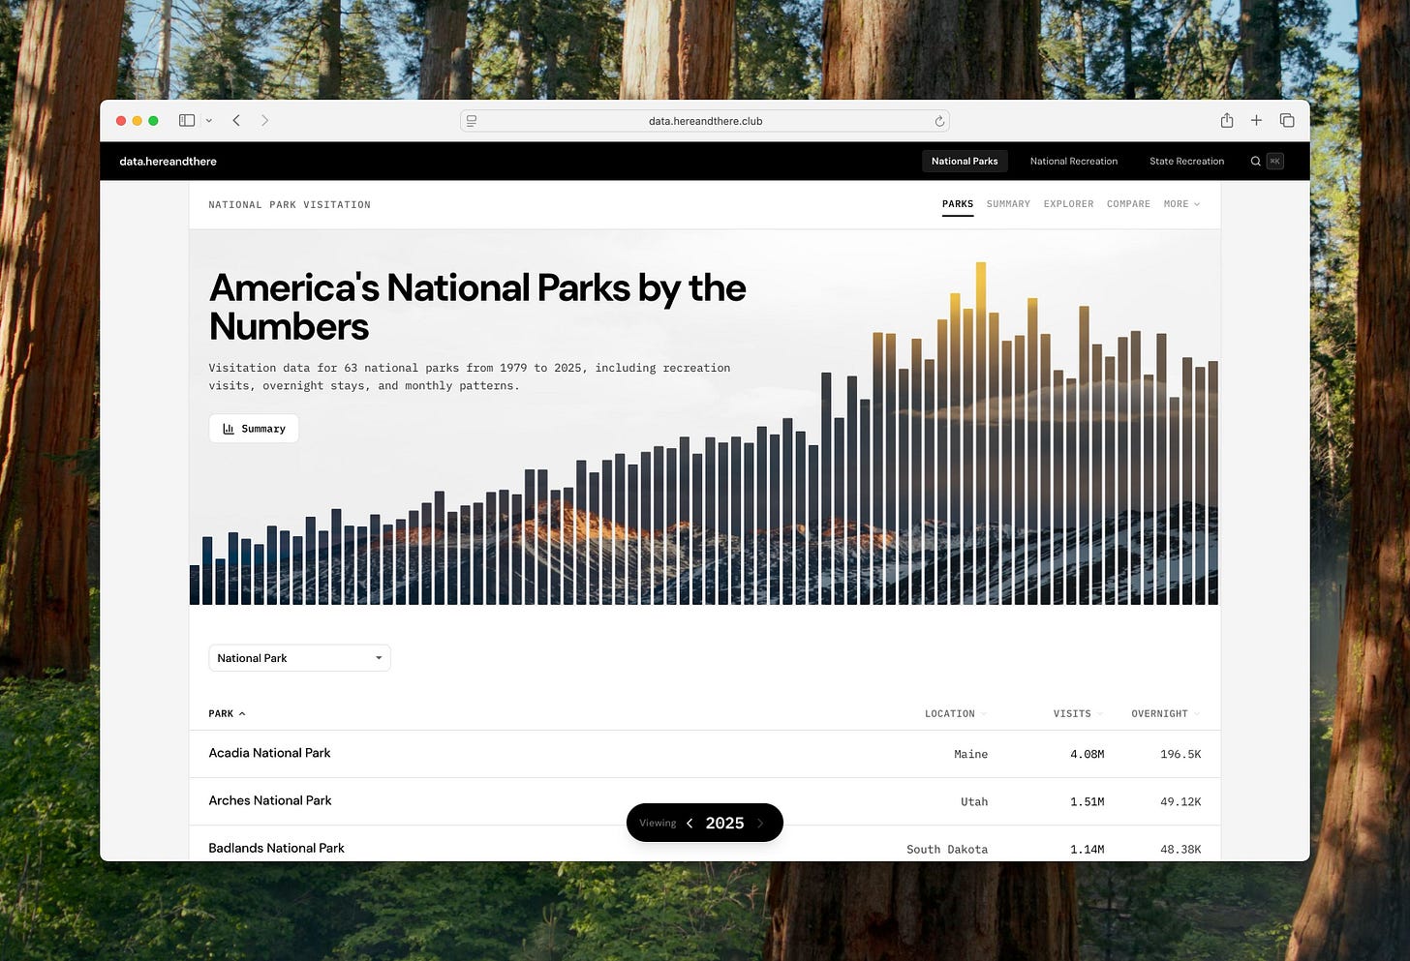Click the 196.5K overnight value
Viewport: 1410px width, 961px height.
[x=1180, y=754]
